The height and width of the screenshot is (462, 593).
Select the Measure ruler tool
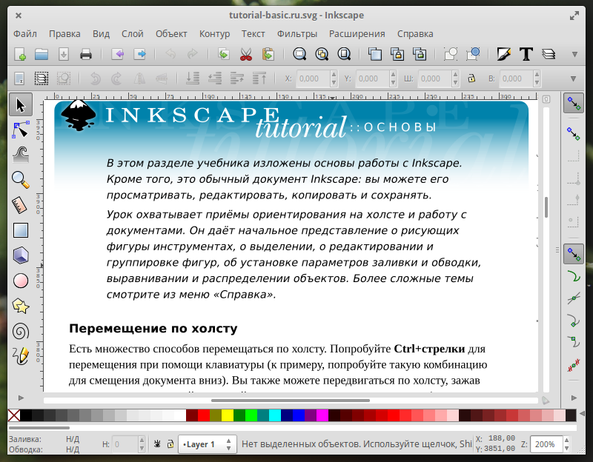20,205
